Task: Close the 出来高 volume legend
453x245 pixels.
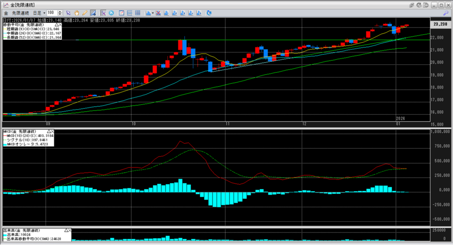Action: click(69, 231)
